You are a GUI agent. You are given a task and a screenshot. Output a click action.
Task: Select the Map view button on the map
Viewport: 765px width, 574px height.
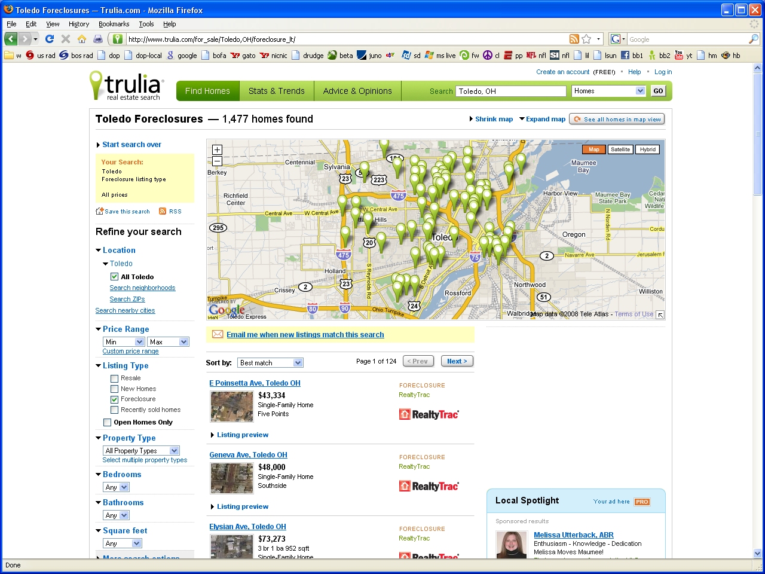coord(593,149)
